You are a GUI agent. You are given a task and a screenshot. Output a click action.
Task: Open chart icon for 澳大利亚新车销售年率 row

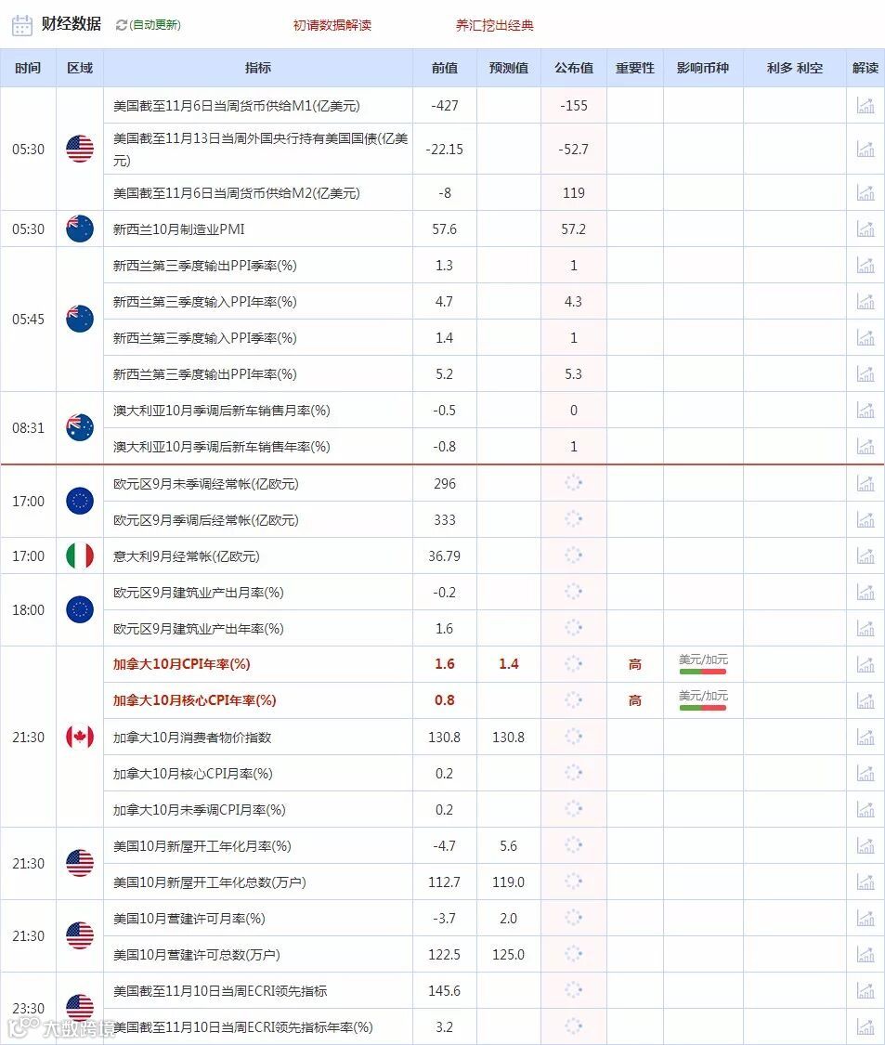(x=865, y=446)
